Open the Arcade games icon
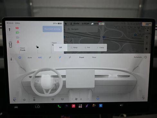This screenshot has height=118, width=157. (94, 105)
